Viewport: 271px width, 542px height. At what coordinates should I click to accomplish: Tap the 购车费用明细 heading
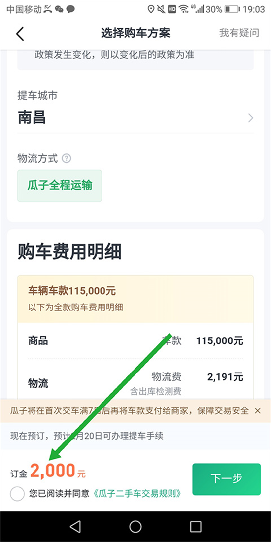69,253
